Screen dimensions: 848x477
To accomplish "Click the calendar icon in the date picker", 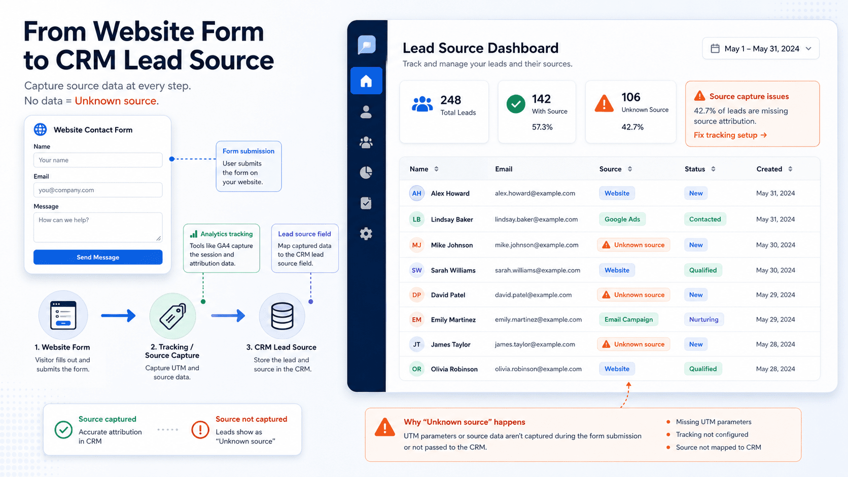I will coord(715,49).
